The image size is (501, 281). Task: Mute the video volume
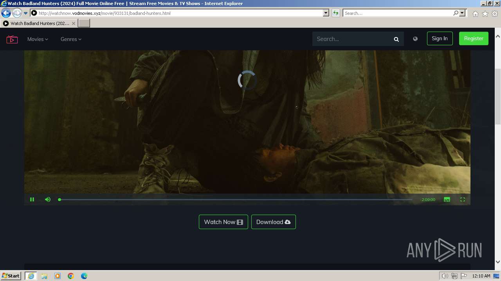click(48, 199)
